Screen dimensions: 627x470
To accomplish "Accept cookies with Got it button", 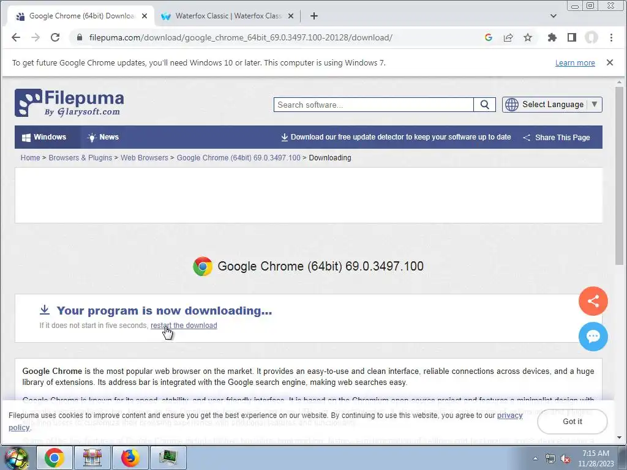I will (573, 422).
